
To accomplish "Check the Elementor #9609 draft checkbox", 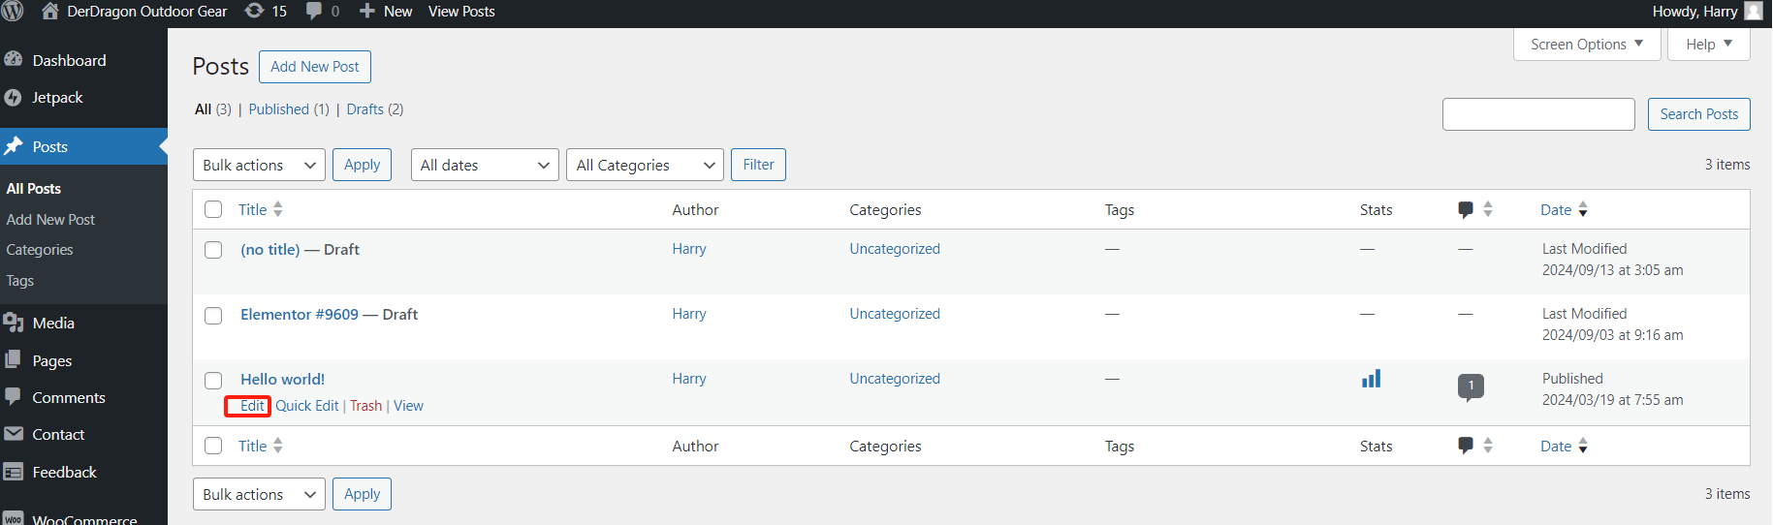I will point(213,316).
